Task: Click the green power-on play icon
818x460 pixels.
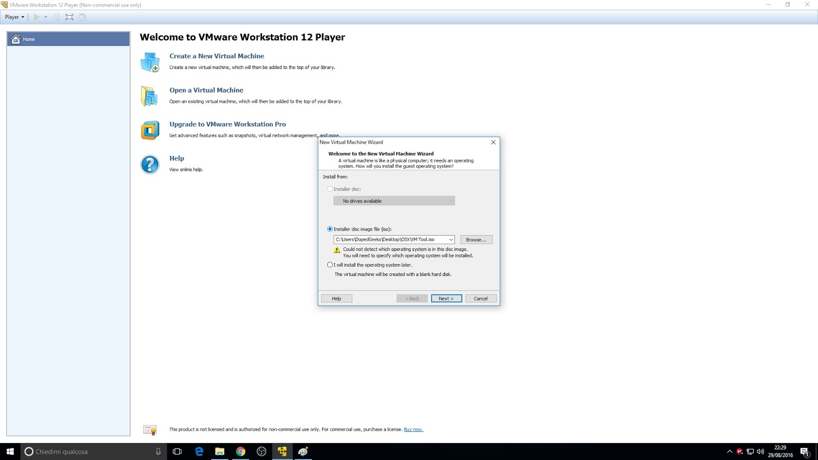Action: point(36,17)
